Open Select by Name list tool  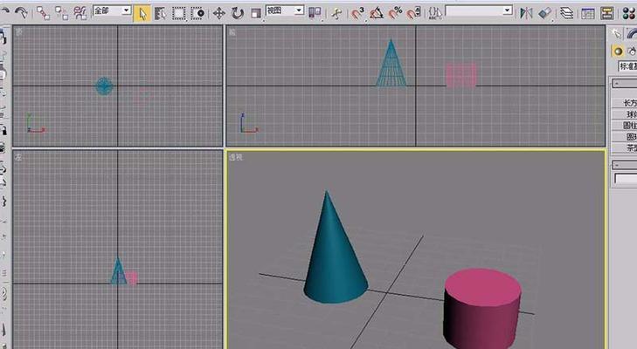pos(160,13)
